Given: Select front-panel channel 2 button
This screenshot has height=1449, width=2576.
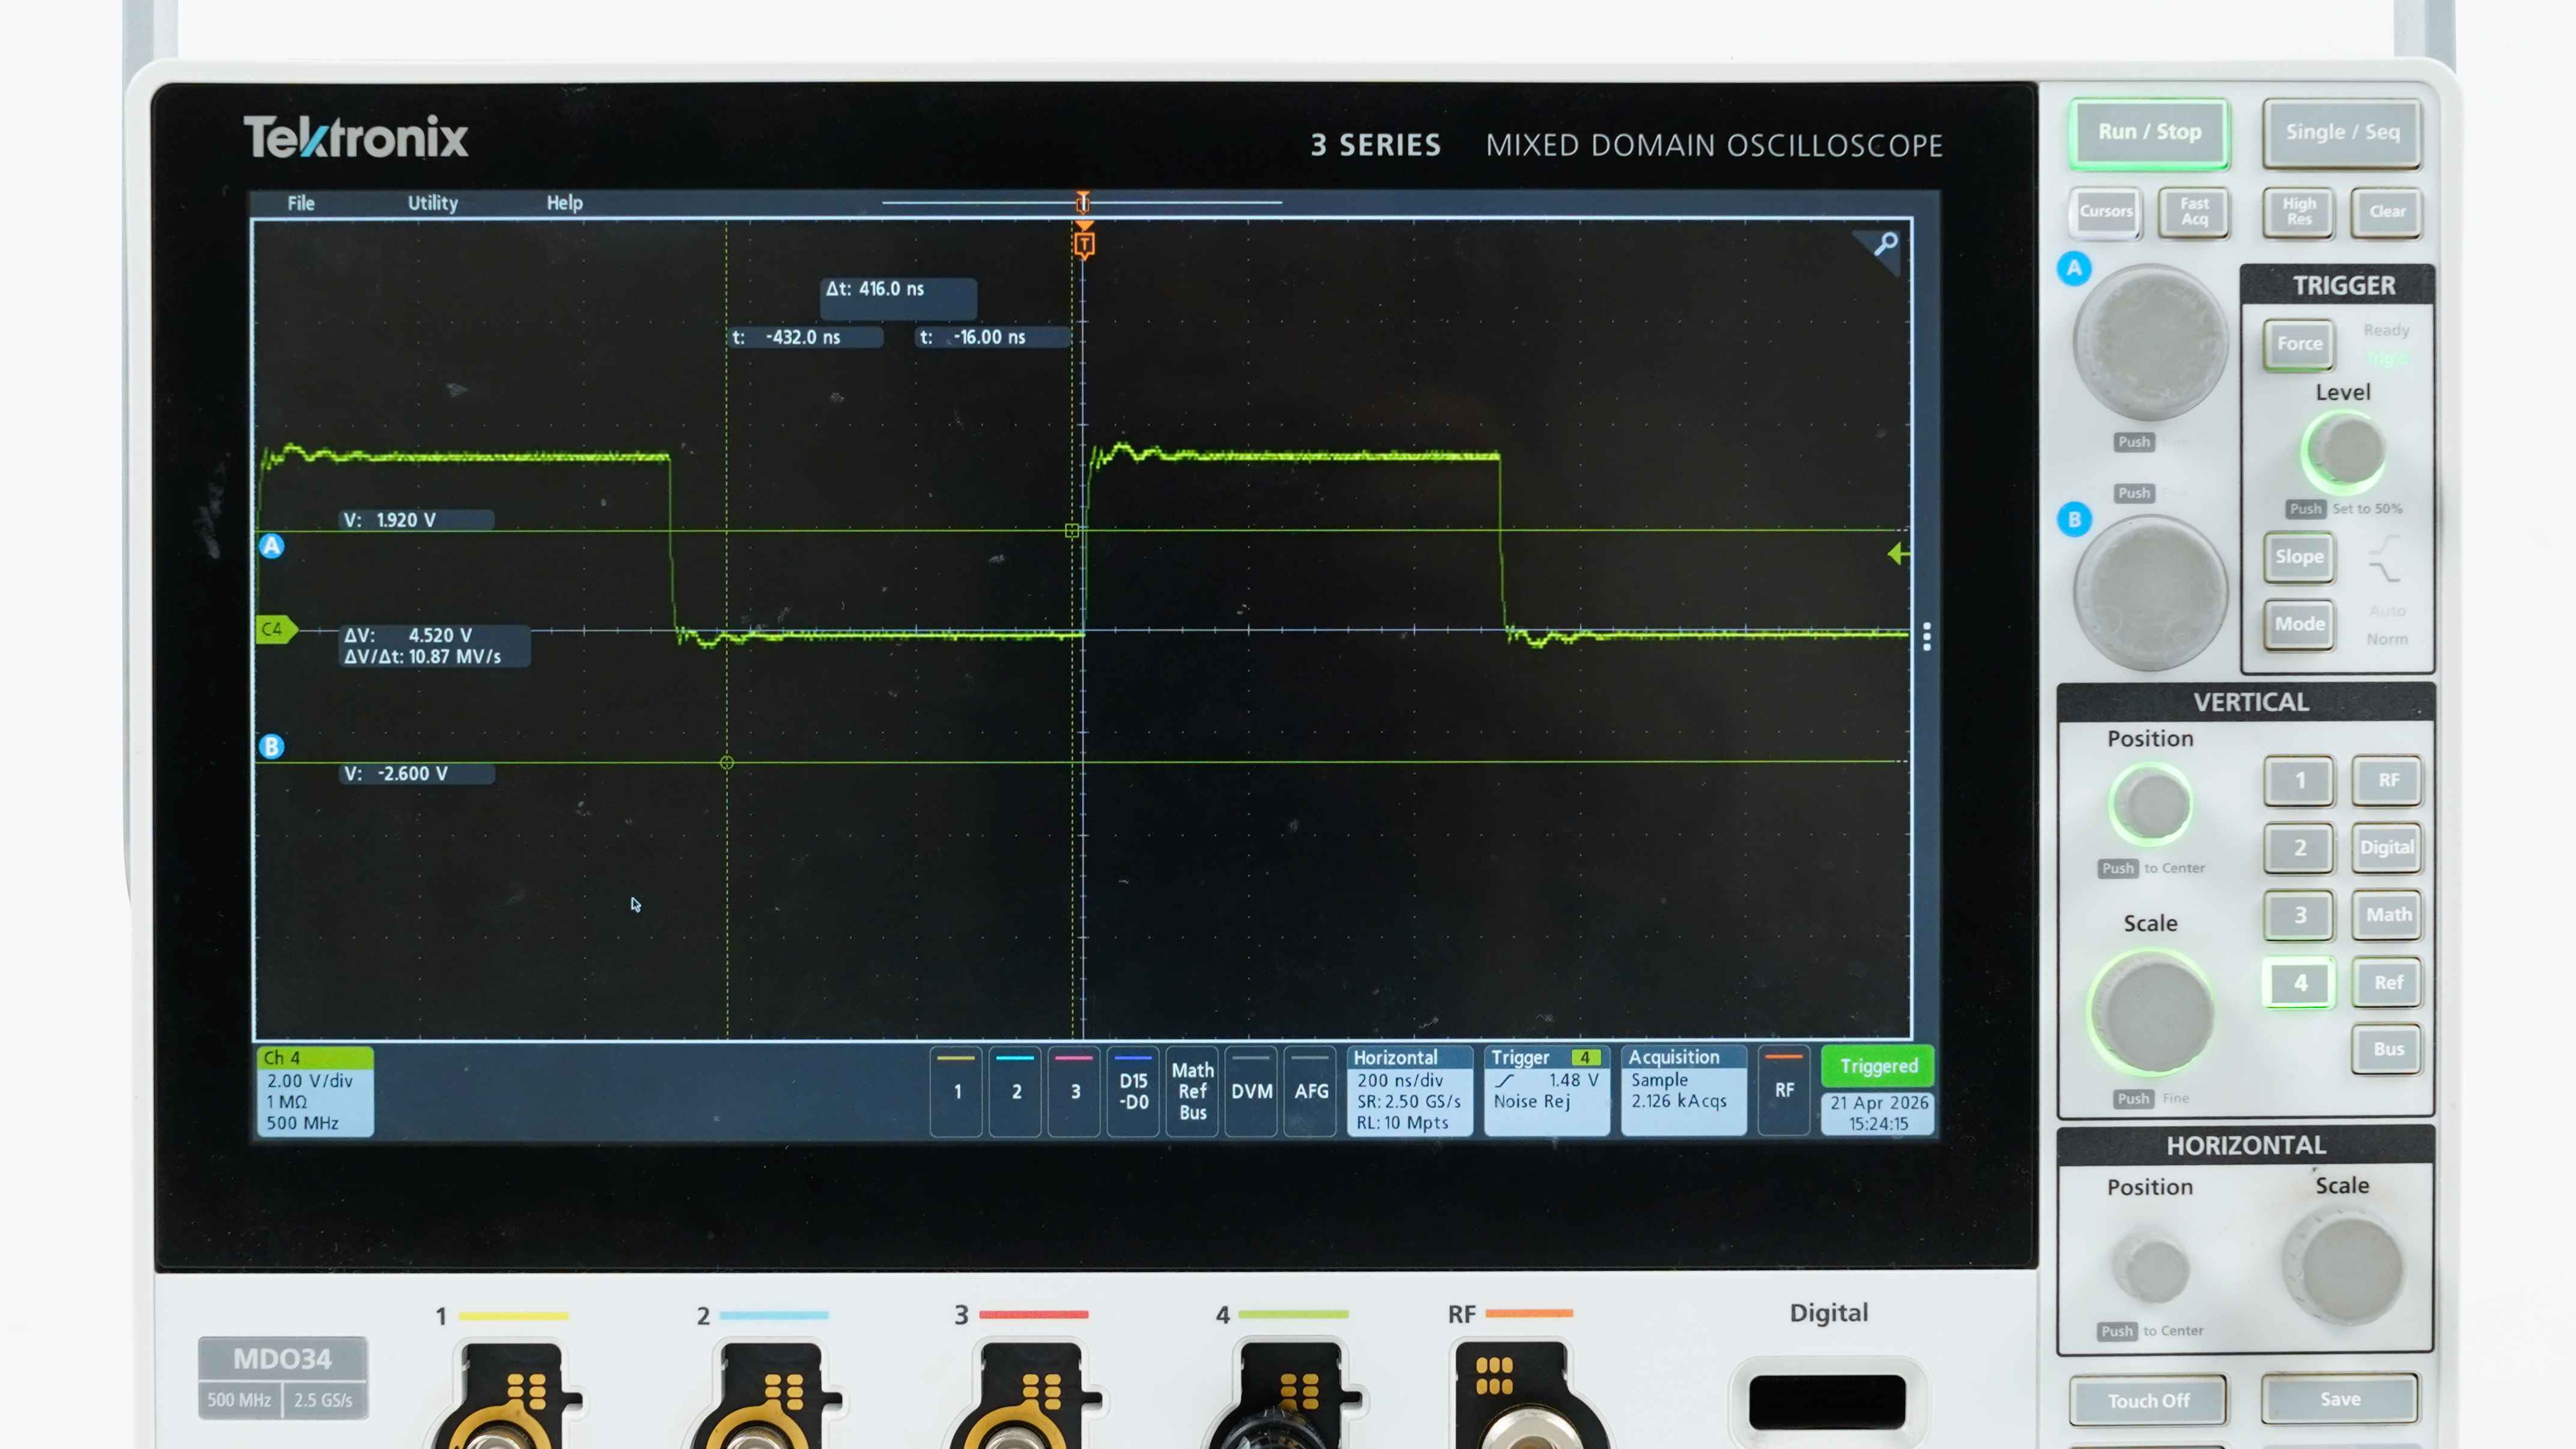Looking at the screenshot, I should coord(2299,848).
